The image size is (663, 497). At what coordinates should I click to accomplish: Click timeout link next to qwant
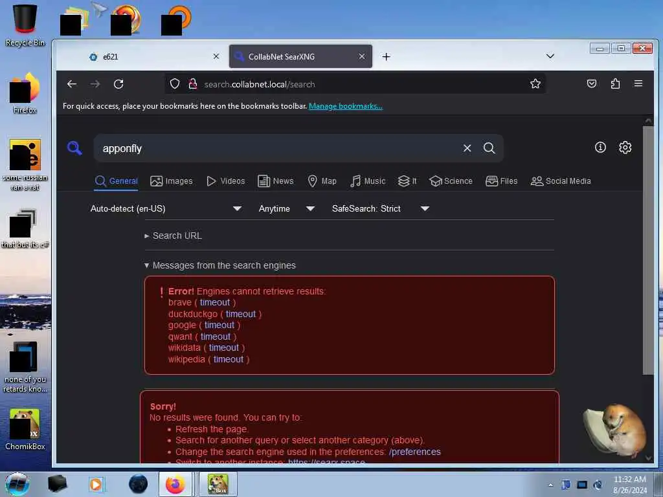216,337
